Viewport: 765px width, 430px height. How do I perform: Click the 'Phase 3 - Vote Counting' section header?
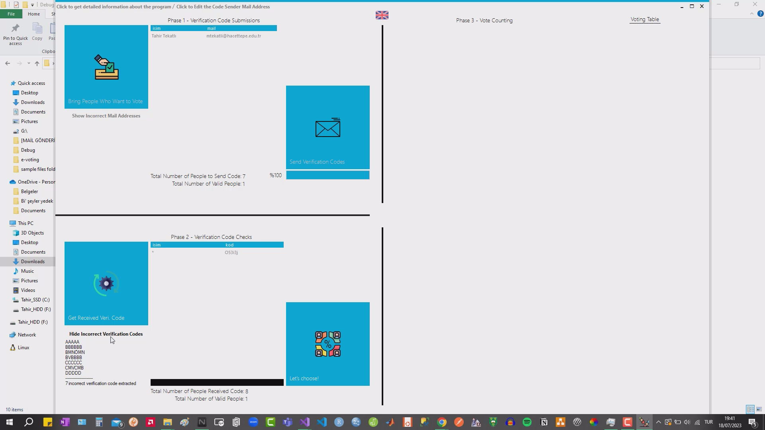point(484,20)
